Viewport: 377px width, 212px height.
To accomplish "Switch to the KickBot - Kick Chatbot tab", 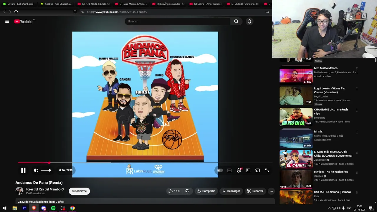I will click(57, 4).
